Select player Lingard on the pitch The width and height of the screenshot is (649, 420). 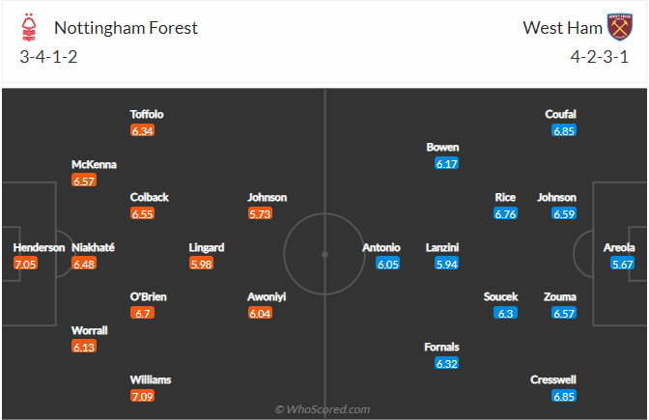206,247
